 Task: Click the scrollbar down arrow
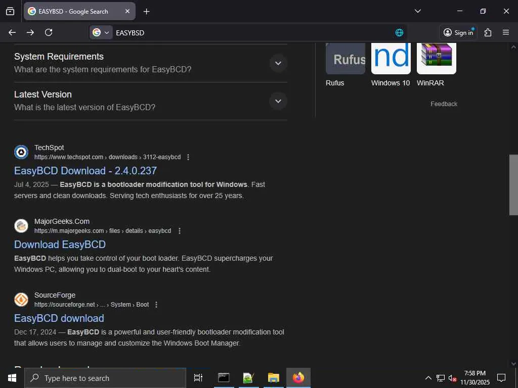click(x=513, y=364)
